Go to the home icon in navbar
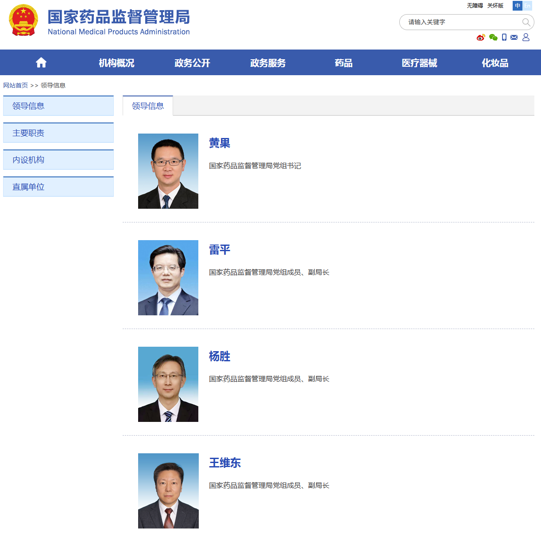Screen dimensions: 541x536 [x=41, y=63]
